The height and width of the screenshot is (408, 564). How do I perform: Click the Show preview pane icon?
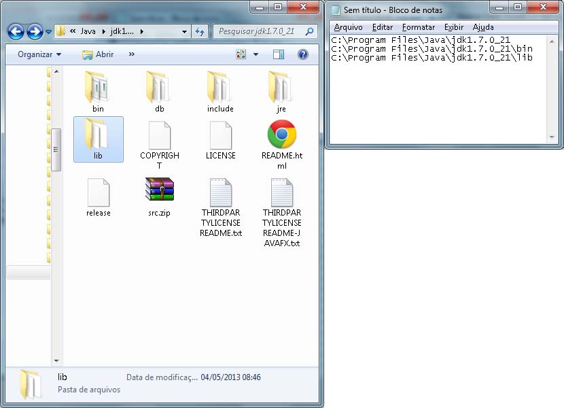point(279,54)
